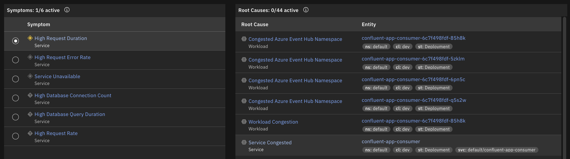
Task: Open entity confluent-app-consumer-6c7f498fdf-q5s2w
Action: tap(414, 100)
